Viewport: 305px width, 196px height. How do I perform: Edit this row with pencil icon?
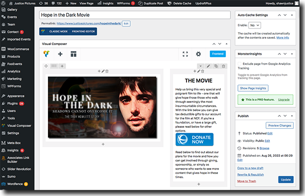(x=208, y=66)
